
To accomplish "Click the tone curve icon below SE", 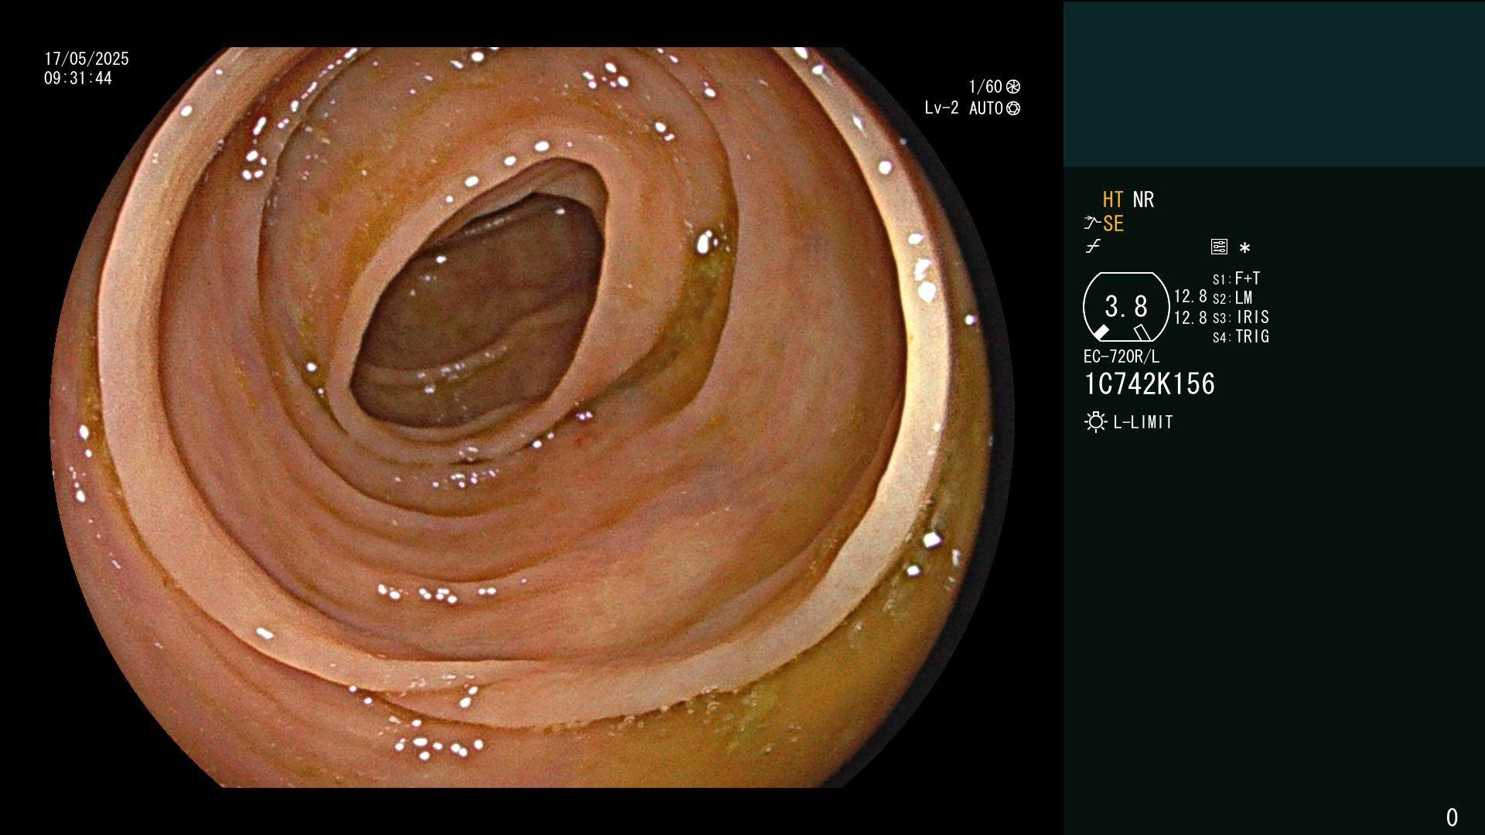I will pos(1093,247).
